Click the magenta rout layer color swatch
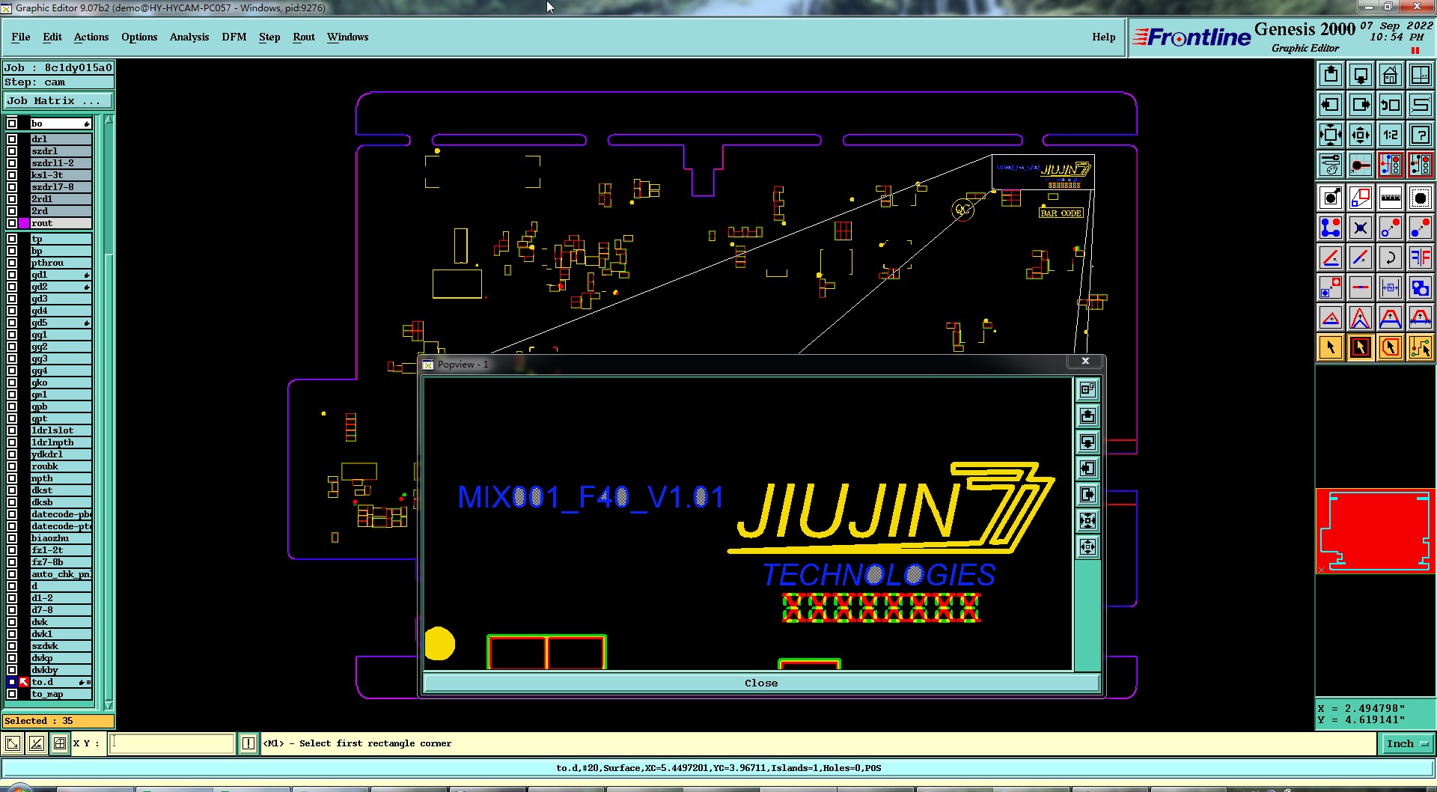 click(24, 223)
